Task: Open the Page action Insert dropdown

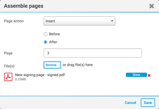Action: coord(79,21)
